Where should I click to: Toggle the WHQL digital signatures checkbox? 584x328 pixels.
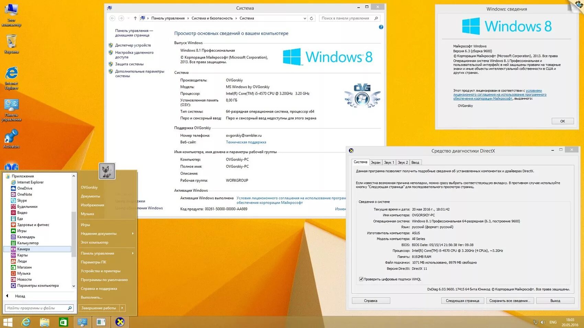tap(361, 279)
